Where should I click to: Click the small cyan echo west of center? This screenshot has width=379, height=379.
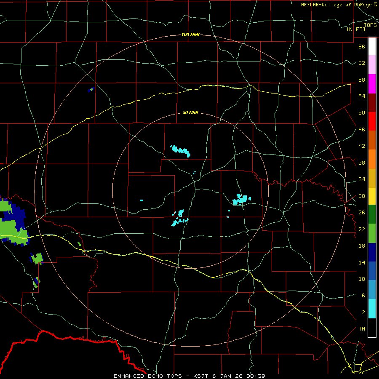tap(141, 200)
